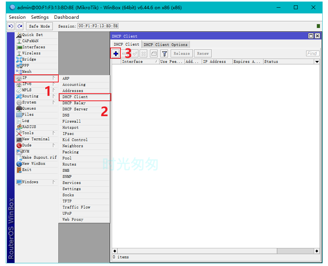Viewport: 328px width, 266px height.
Task: Open Files in sidebar
Action: point(36,115)
